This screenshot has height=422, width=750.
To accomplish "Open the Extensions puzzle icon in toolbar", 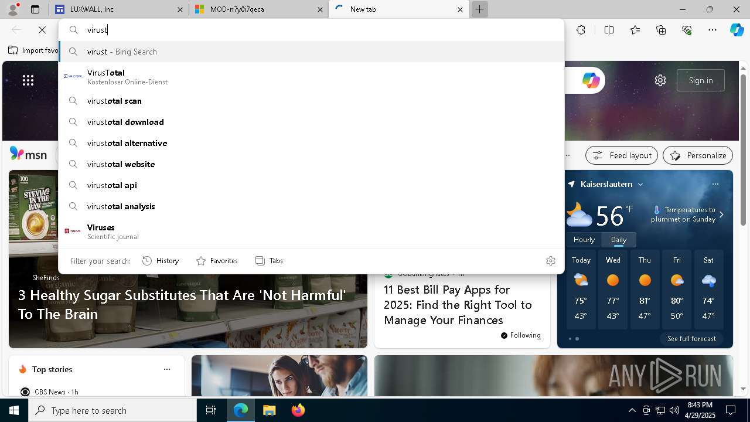I will click(x=581, y=30).
